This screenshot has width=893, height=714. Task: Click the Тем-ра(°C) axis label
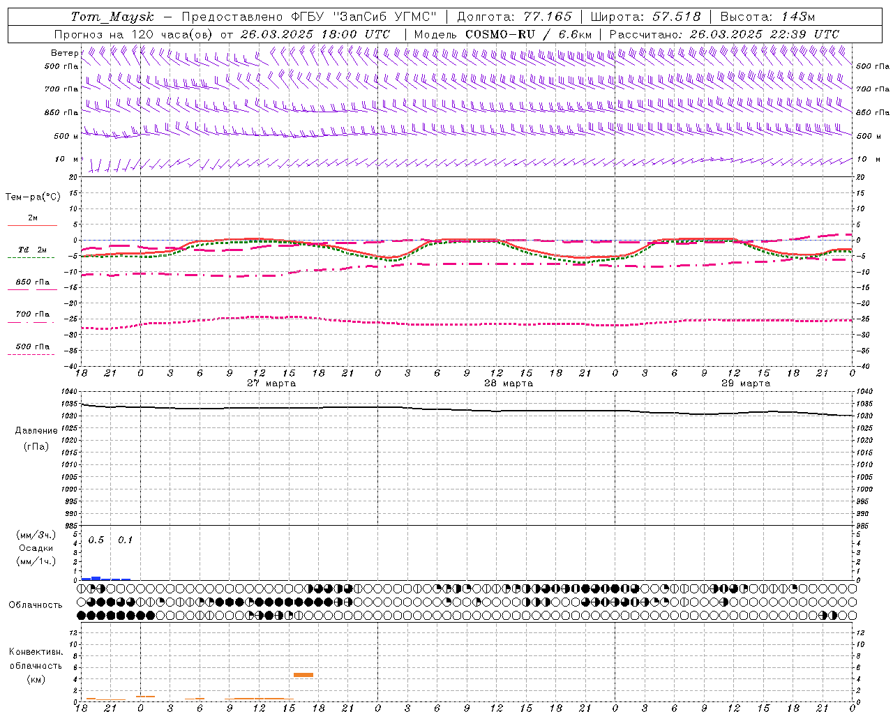(x=33, y=197)
